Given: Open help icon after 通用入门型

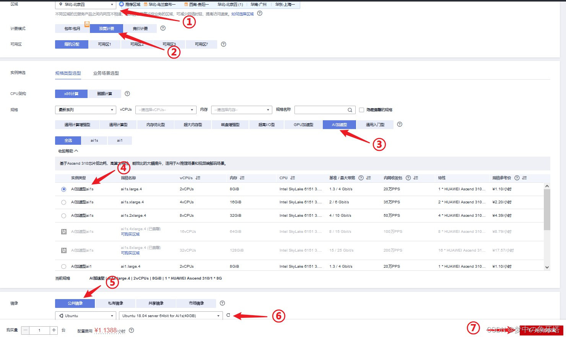Looking at the screenshot, I should [400, 124].
